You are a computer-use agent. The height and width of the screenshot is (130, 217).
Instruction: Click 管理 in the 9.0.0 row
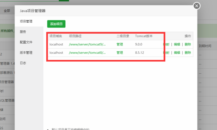[x=120, y=44]
